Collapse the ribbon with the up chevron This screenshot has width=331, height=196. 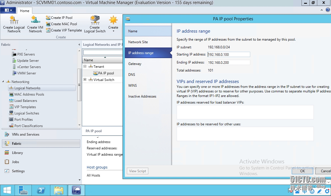tap(322, 10)
